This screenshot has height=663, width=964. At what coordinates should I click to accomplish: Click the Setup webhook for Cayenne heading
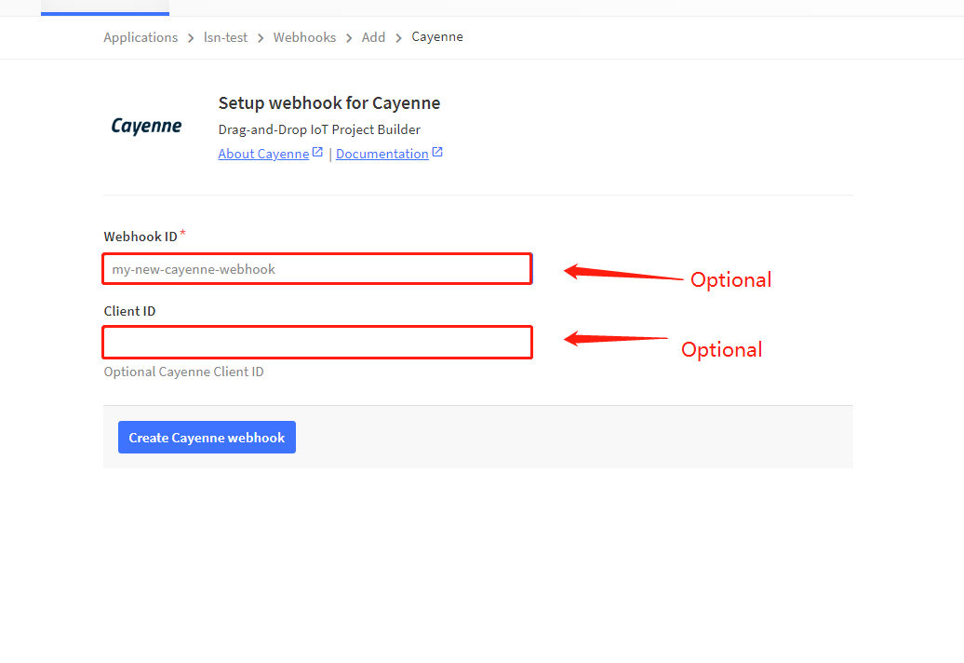(328, 102)
